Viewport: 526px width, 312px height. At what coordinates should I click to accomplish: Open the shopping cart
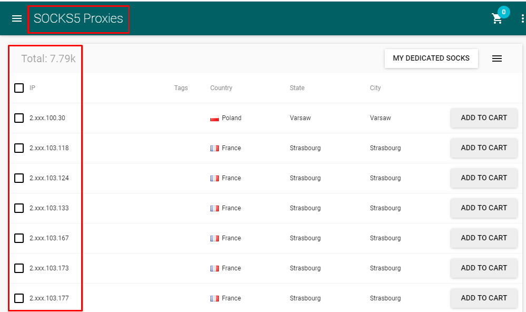pyautogui.click(x=497, y=19)
